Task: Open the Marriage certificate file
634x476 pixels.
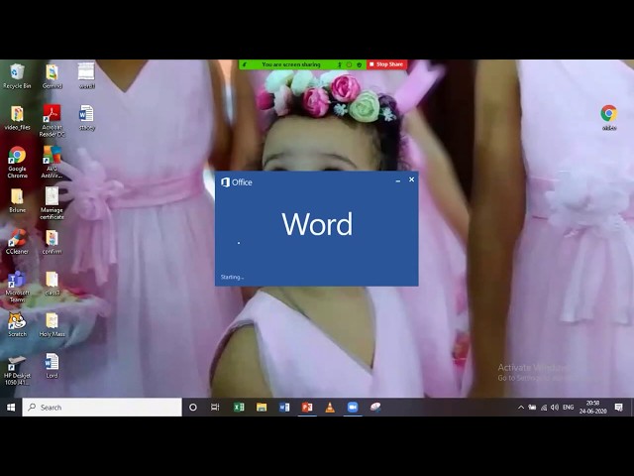Action: tap(52, 203)
